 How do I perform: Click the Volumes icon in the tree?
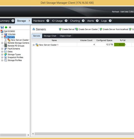tap(6, 34)
